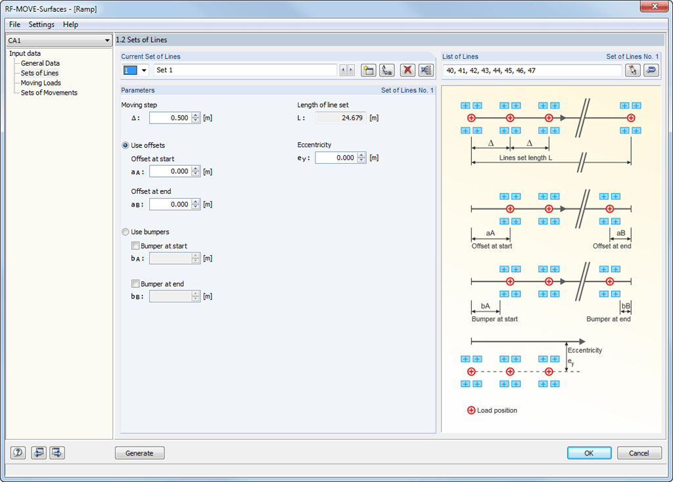Click the disabled bB bumper field

[x=170, y=297]
